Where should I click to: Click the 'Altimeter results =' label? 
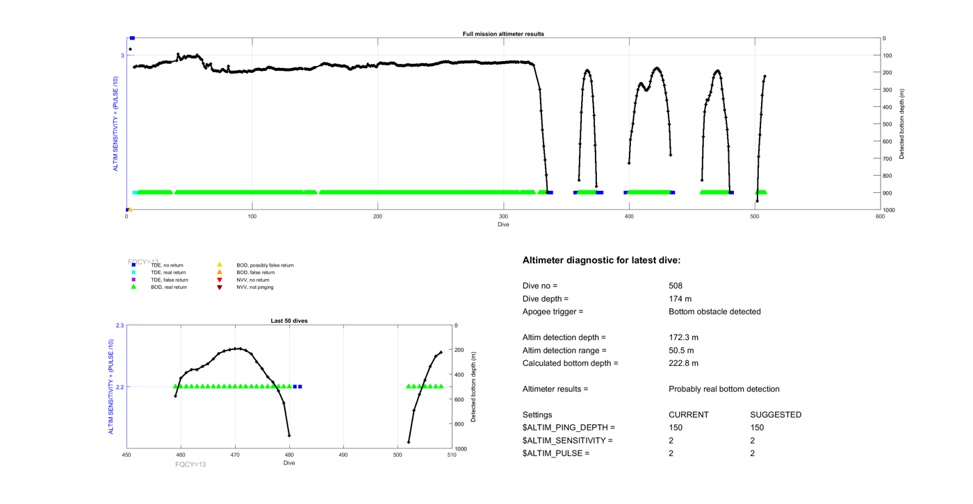pos(555,389)
